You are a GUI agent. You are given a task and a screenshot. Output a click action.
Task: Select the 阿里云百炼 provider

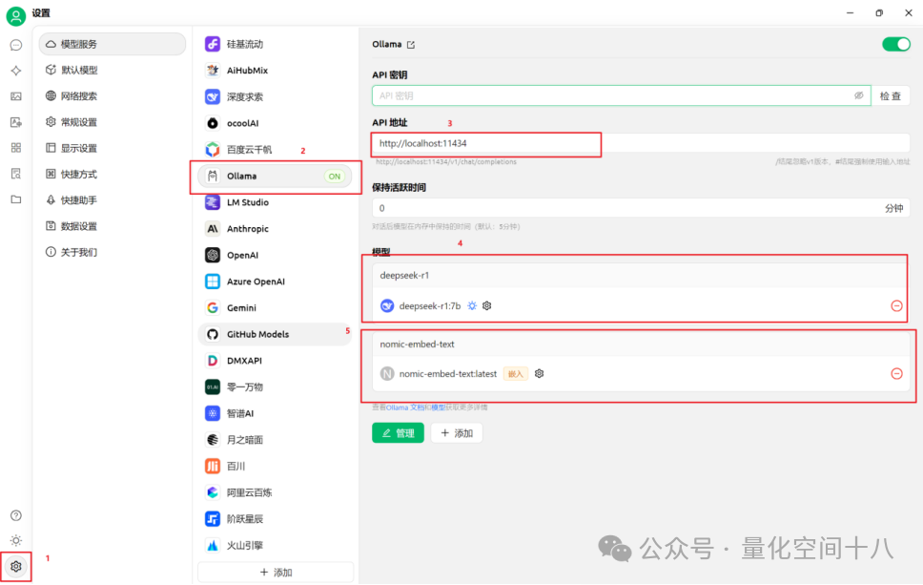click(275, 492)
